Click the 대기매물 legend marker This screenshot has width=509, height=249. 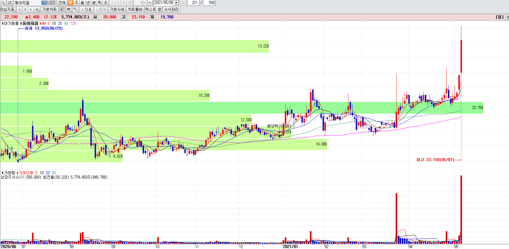[2, 24]
